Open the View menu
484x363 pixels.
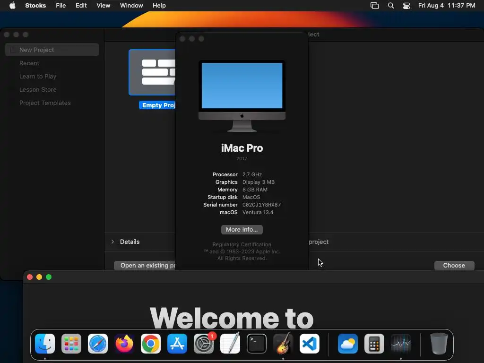point(103,5)
